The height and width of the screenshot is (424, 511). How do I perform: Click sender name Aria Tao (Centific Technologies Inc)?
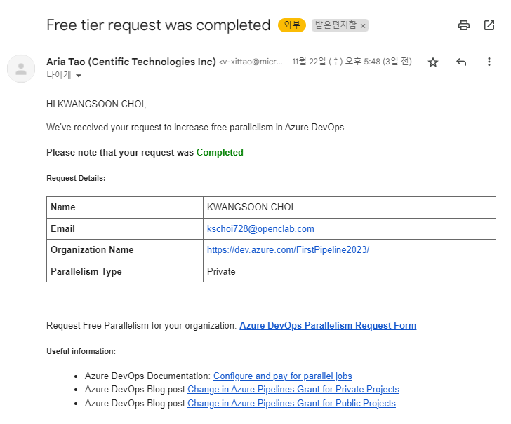tap(131, 62)
